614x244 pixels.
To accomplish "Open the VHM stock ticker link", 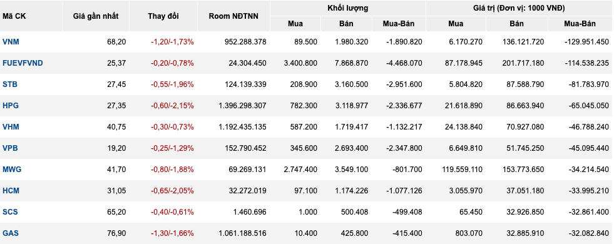I will click(x=11, y=127).
